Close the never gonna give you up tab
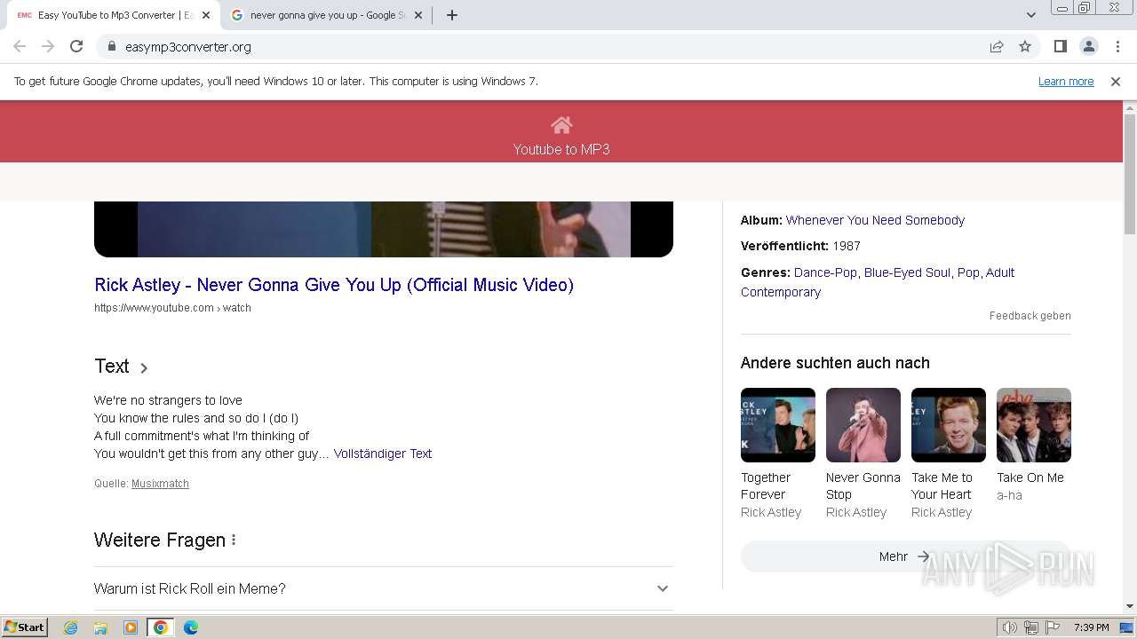1137x639 pixels. (418, 15)
